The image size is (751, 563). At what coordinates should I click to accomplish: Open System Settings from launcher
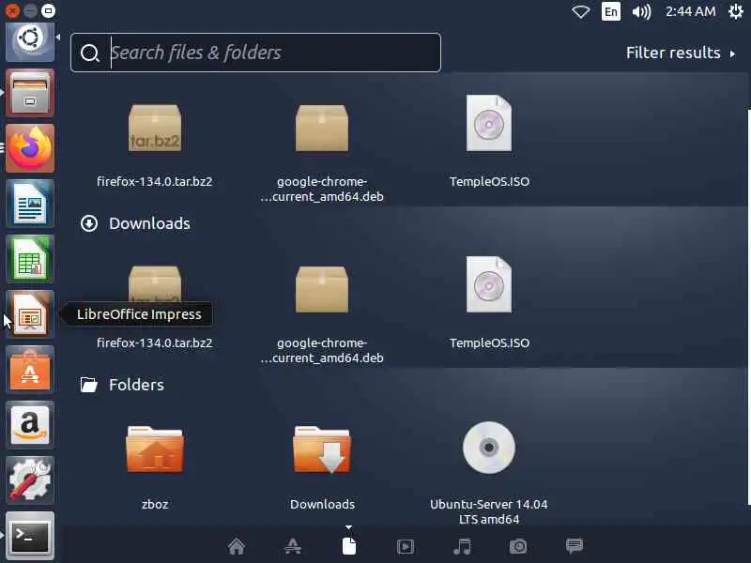[30, 480]
